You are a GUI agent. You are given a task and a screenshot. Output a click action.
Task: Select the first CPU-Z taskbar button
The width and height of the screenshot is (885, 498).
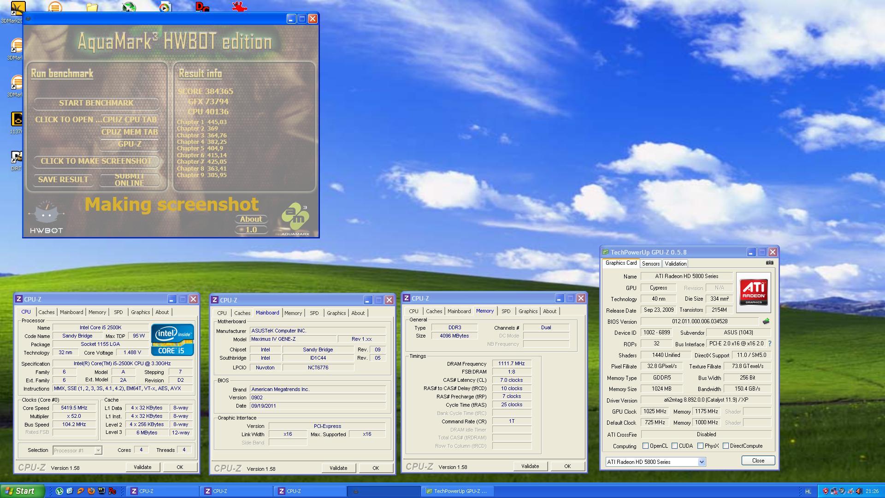pyautogui.click(x=162, y=491)
